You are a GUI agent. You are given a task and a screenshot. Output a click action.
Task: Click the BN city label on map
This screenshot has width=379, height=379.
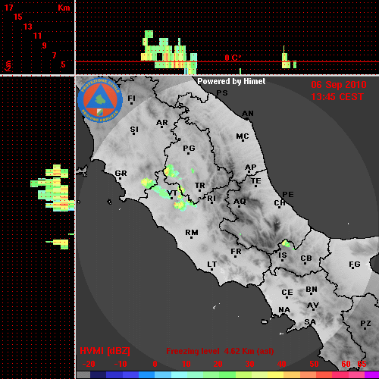point(312,290)
